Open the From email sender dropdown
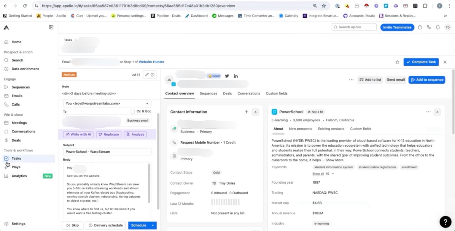 (107, 104)
